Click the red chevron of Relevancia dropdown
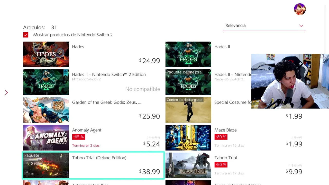The height and width of the screenshot is (185, 329). click(301, 26)
